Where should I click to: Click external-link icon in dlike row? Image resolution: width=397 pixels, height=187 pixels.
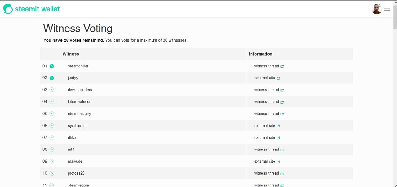279,138
